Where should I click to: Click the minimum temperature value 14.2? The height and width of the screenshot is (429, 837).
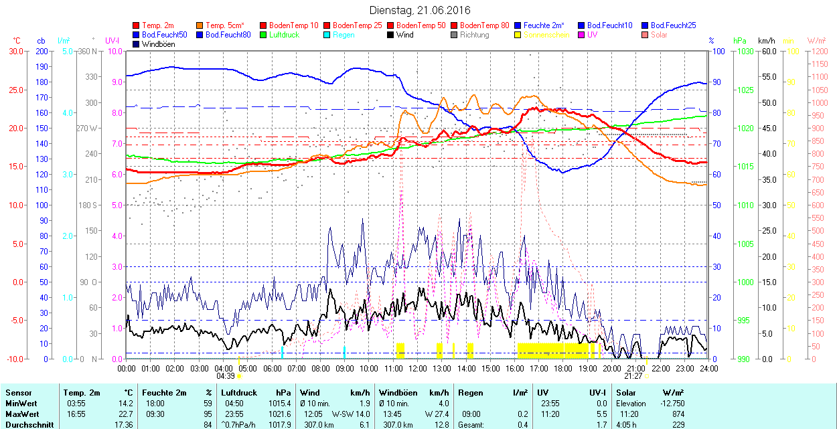pyautogui.click(x=126, y=404)
